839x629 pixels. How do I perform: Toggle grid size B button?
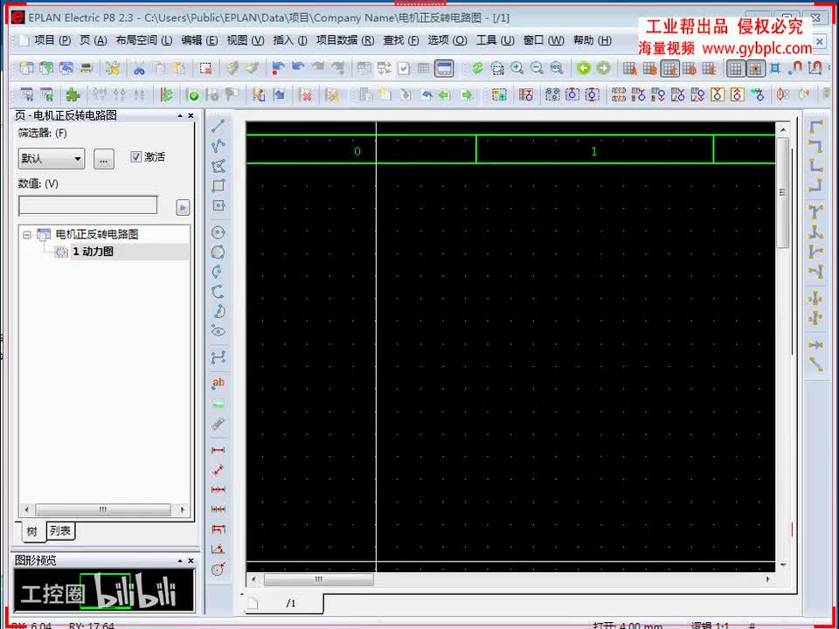point(649,68)
